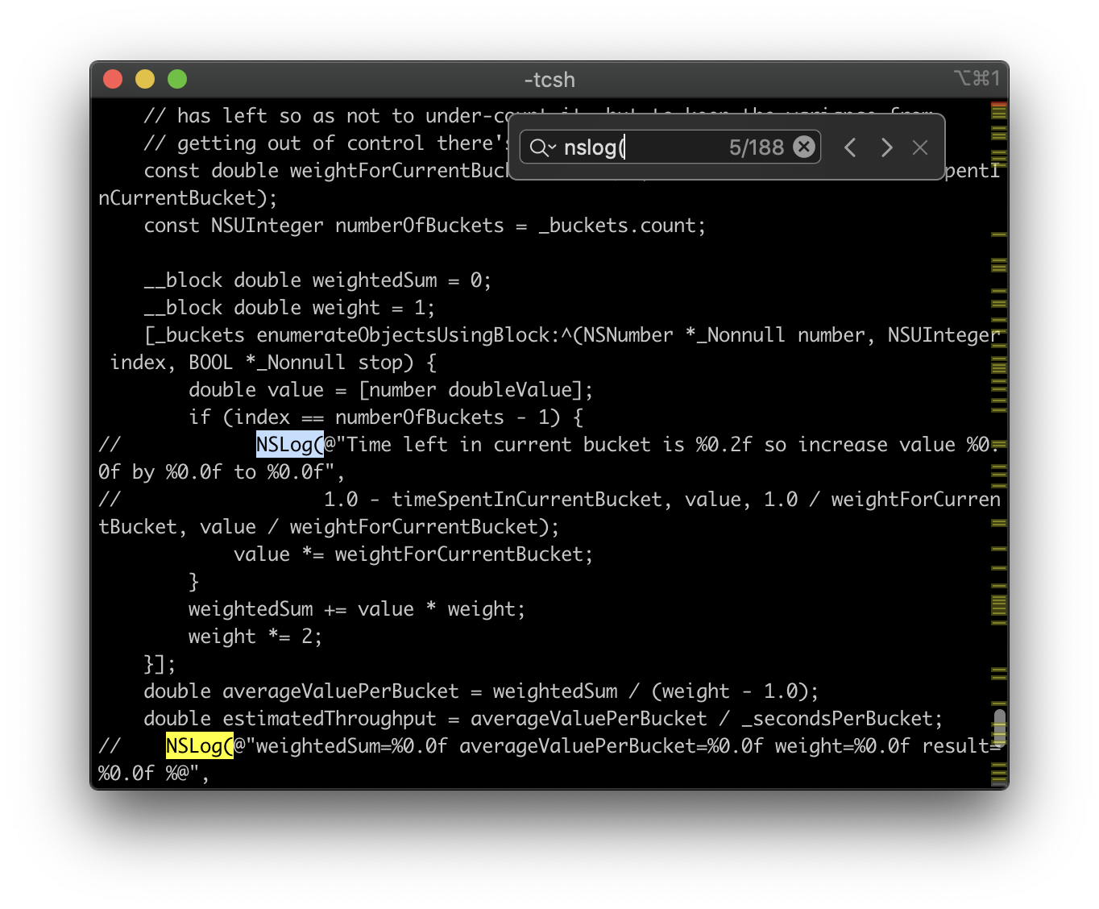Viewport: 1099px width, 909px height.
Task: Open the magnifier search options dropdown
Action: (543, 147)
